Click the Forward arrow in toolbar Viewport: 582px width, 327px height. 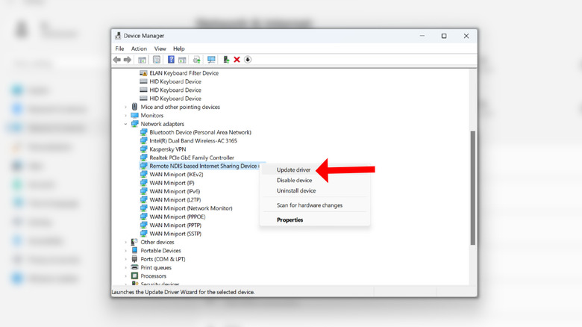click(x=127, y=60)
